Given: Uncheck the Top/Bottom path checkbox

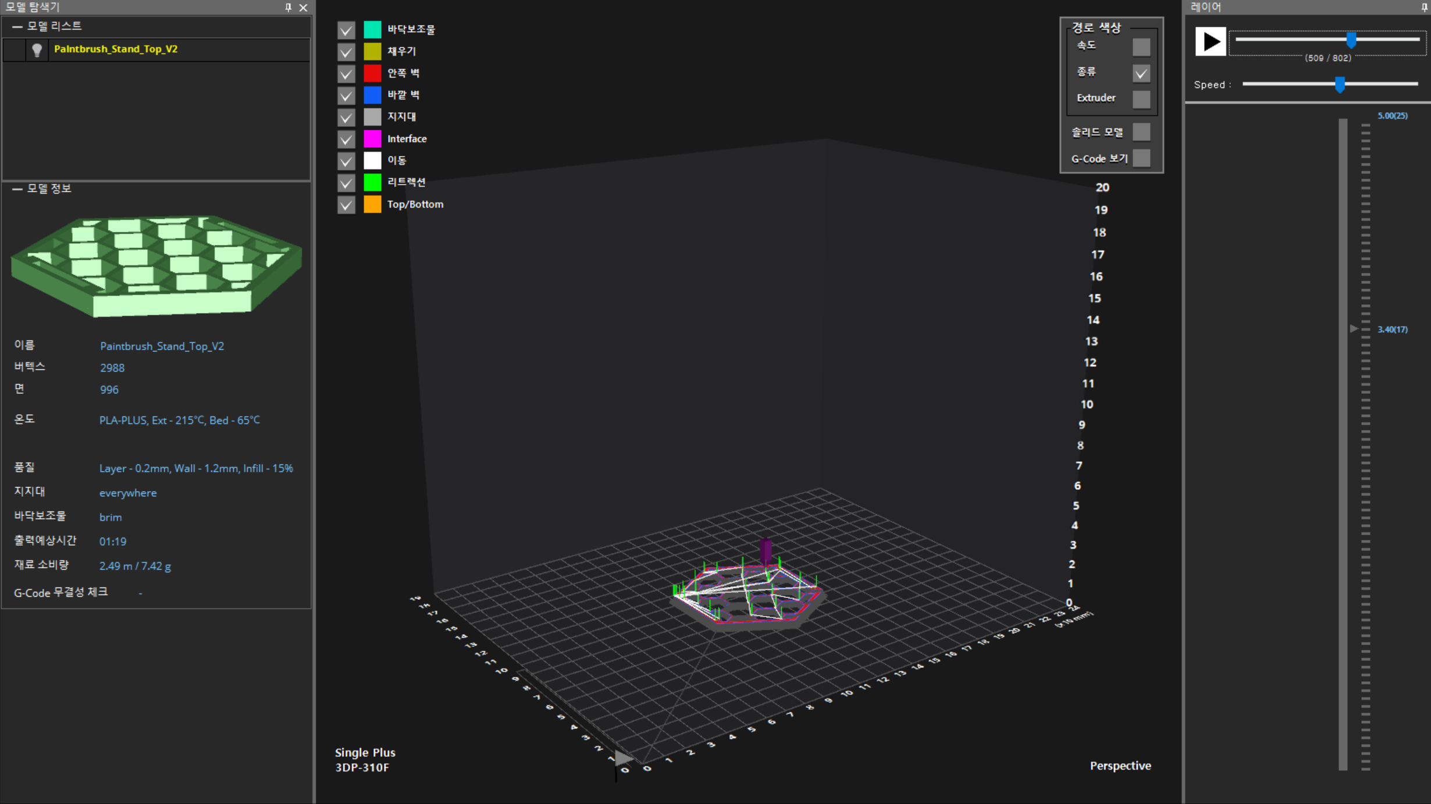Looking at the screenshot, I should pos(346,205).
